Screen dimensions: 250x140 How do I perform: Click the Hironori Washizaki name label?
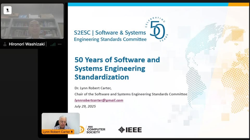coord(27,44)
